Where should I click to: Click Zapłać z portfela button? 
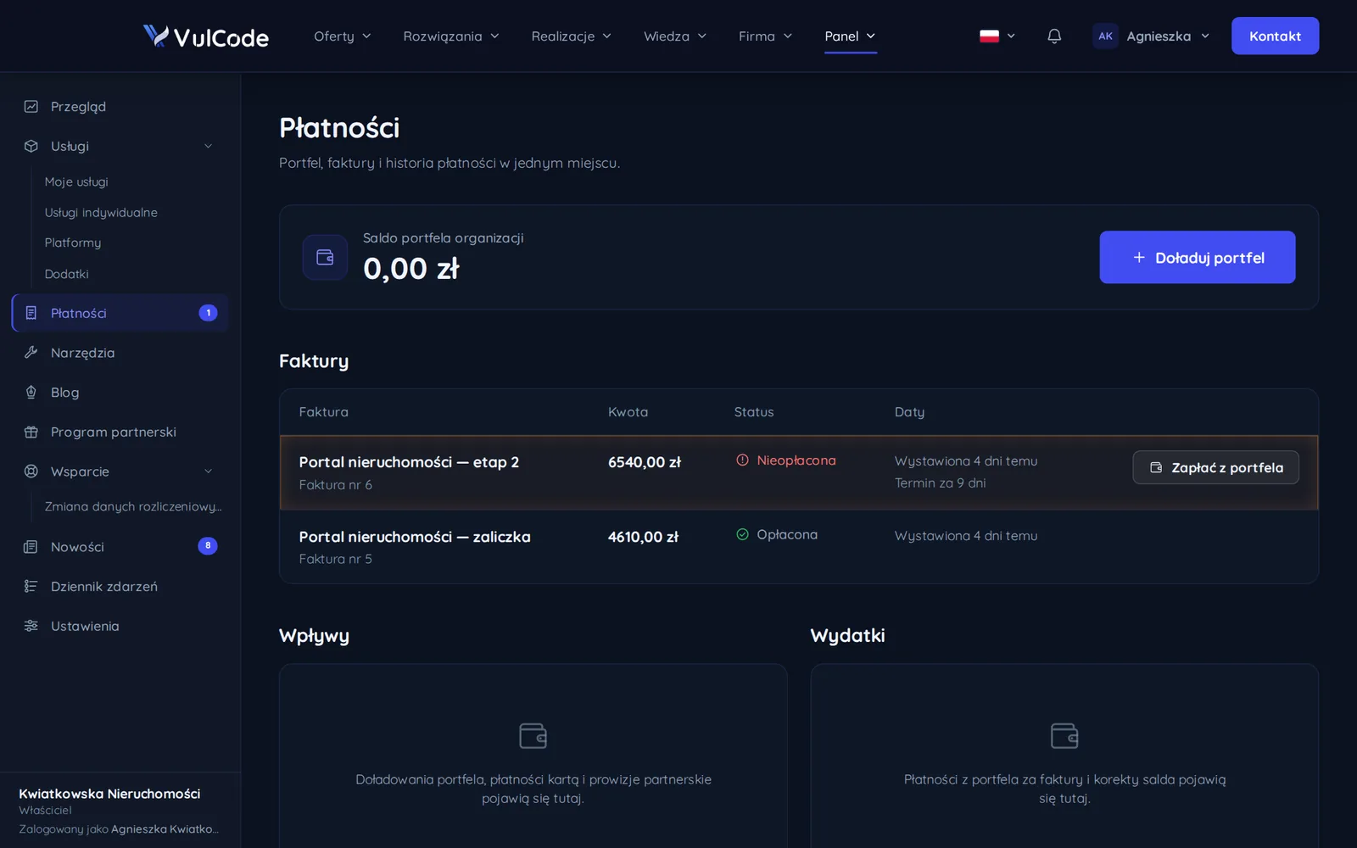point(1215,467)
